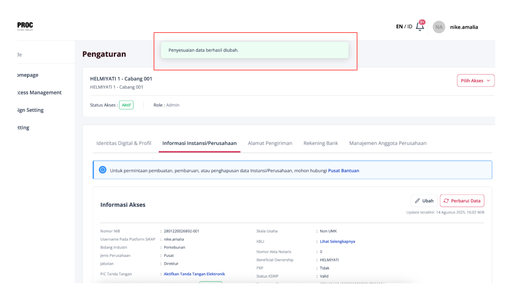The width and height of the screenshot is (510, 288).
Task: Click the Bidang Industri value Perkebunan
Action: (x=174, y=248)
